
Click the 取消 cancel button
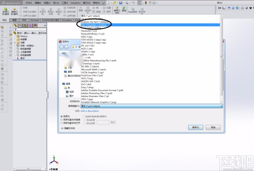(213, 127)
